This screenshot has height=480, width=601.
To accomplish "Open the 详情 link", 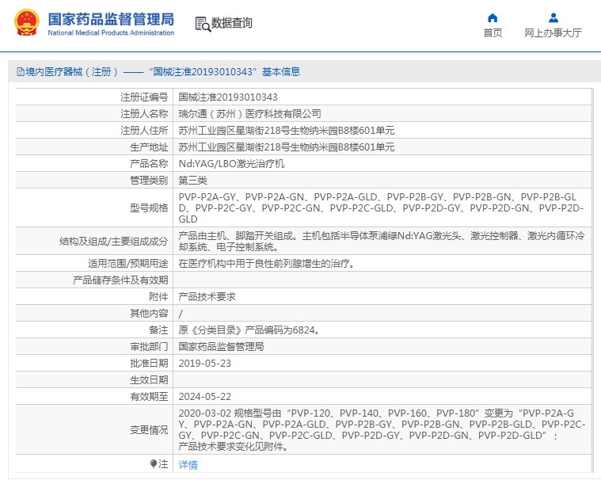I will pos(188,465).
